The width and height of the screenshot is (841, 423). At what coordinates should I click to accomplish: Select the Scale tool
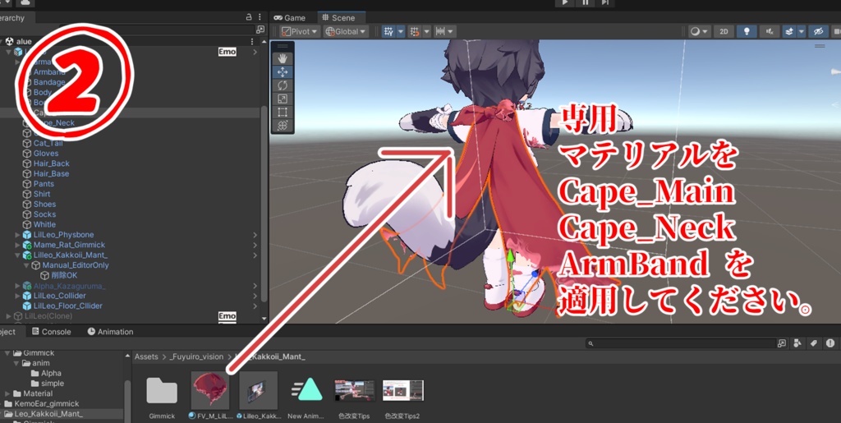283,99
